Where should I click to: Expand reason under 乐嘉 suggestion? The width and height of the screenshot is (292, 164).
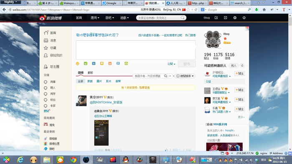tap(230, 112)
